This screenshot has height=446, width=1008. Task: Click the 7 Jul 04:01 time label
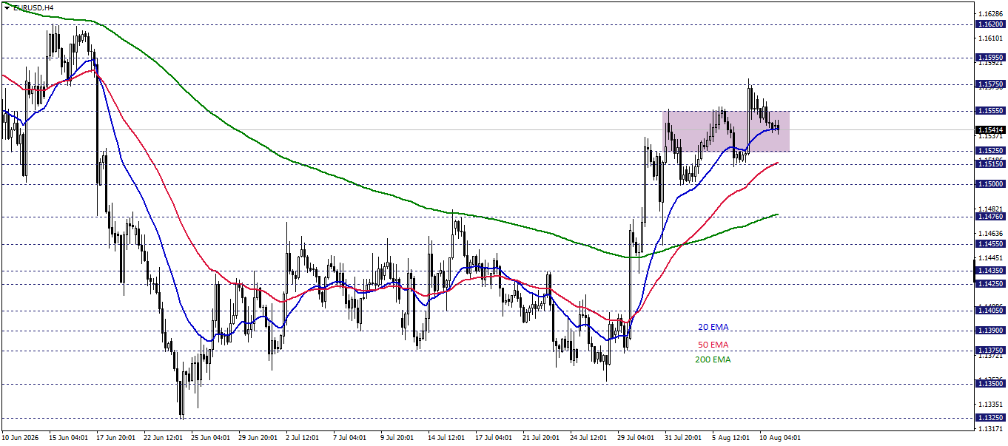pos(350,438)
